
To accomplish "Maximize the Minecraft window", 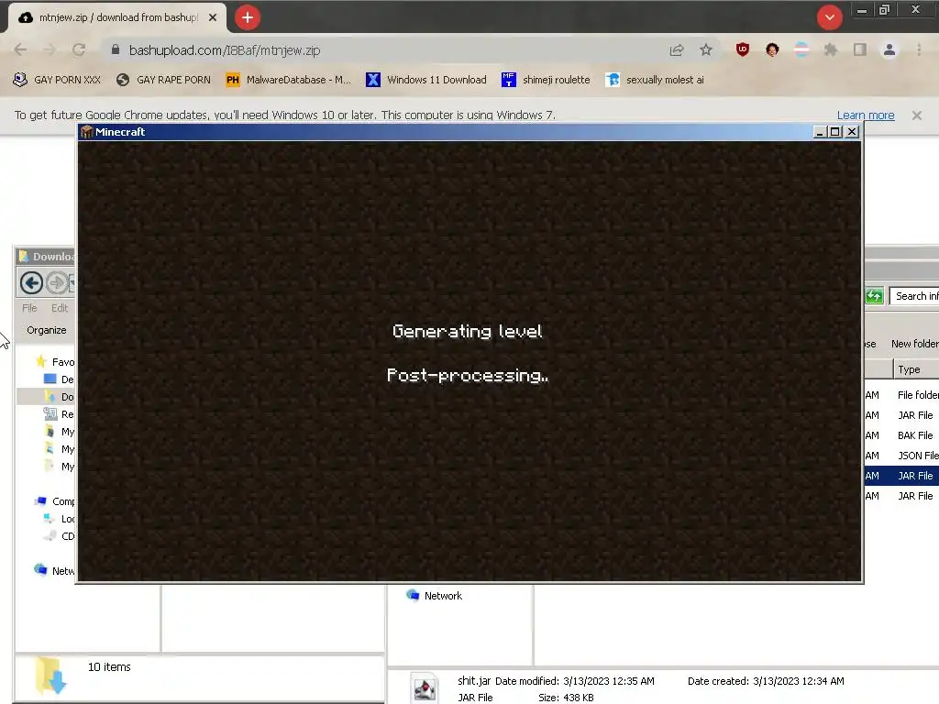I will coord(834,132).
